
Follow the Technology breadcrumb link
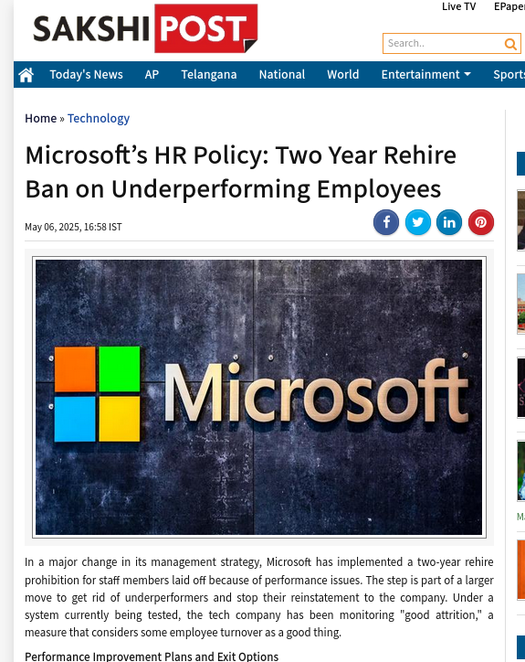99,119
